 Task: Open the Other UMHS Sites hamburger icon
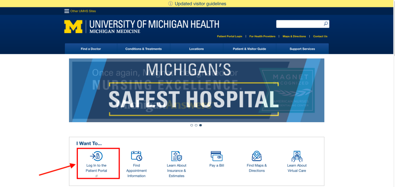pyautogui.click(x=66, y=11)
